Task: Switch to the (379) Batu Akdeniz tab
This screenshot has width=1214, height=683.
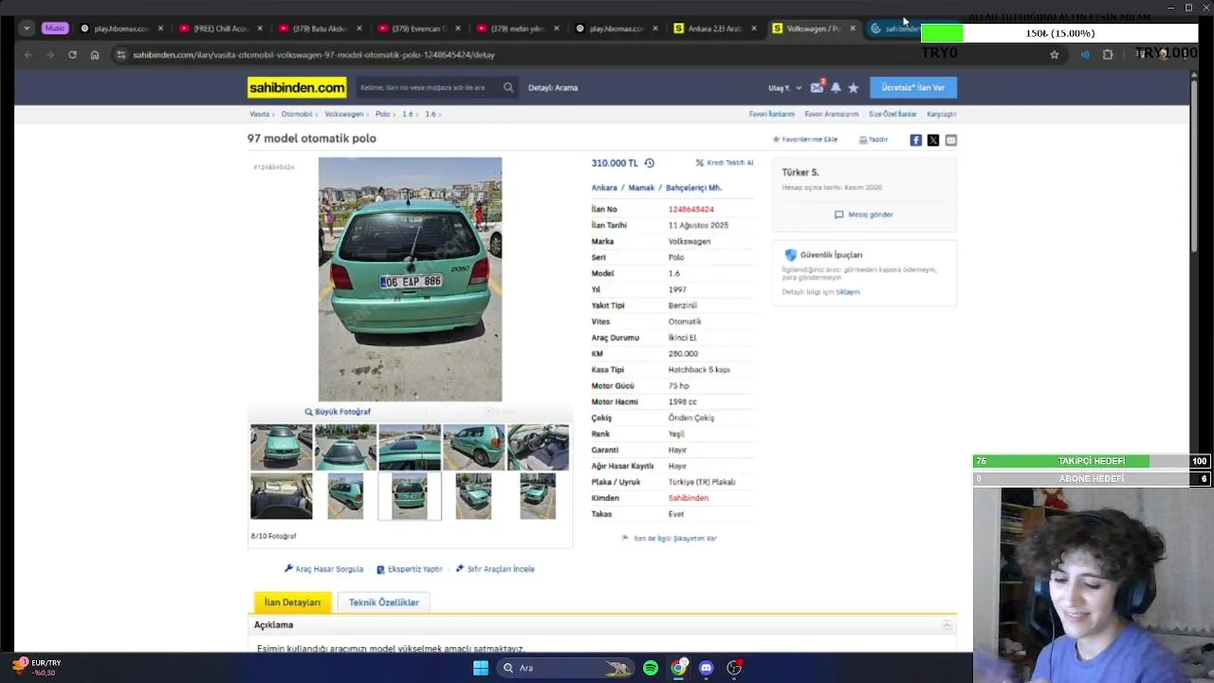Action: point(319,28)
